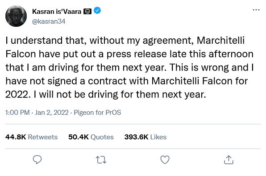Image resolution: width=266 pixels, height=176 pixels.
Task: Reply using the speech bubble icon
Action: pyautogui.click(x=37, y=160)
